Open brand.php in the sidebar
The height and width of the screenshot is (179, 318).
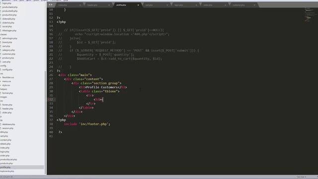pyautogui.click(x=7, y=42)
